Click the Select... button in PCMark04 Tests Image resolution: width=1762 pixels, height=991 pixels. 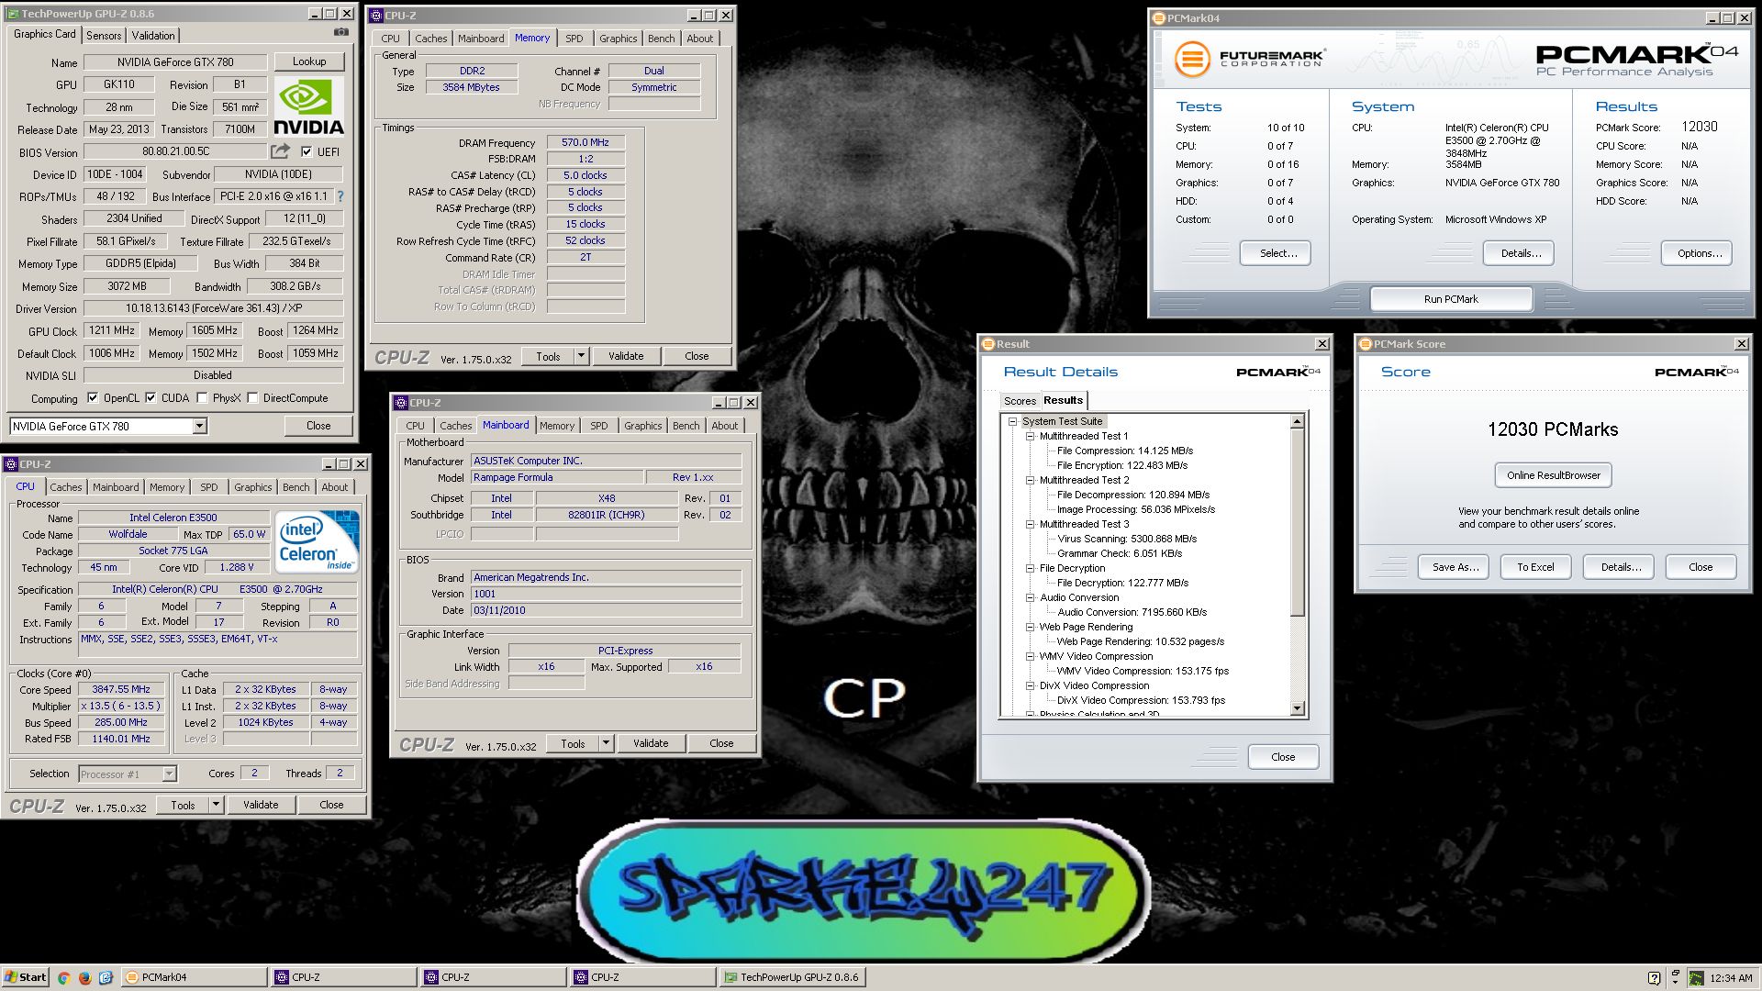click(1276, 253)
